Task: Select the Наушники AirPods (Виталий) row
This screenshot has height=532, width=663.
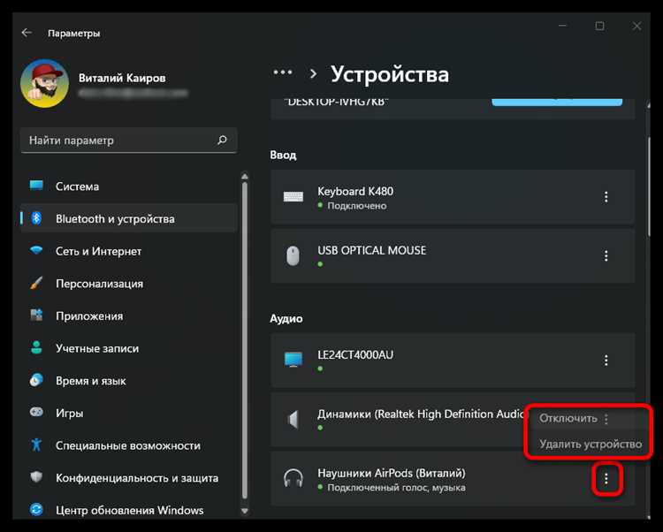Action: (x=453, y=479)
